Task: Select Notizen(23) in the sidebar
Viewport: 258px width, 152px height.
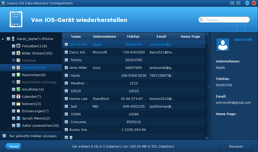Action: coord(31,104)
